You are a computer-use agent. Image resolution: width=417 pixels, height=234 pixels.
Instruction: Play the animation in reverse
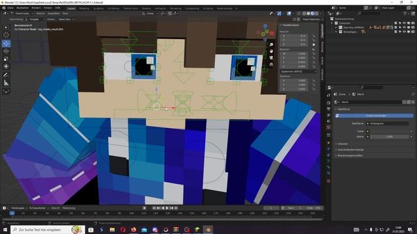(x=163, y=208)
